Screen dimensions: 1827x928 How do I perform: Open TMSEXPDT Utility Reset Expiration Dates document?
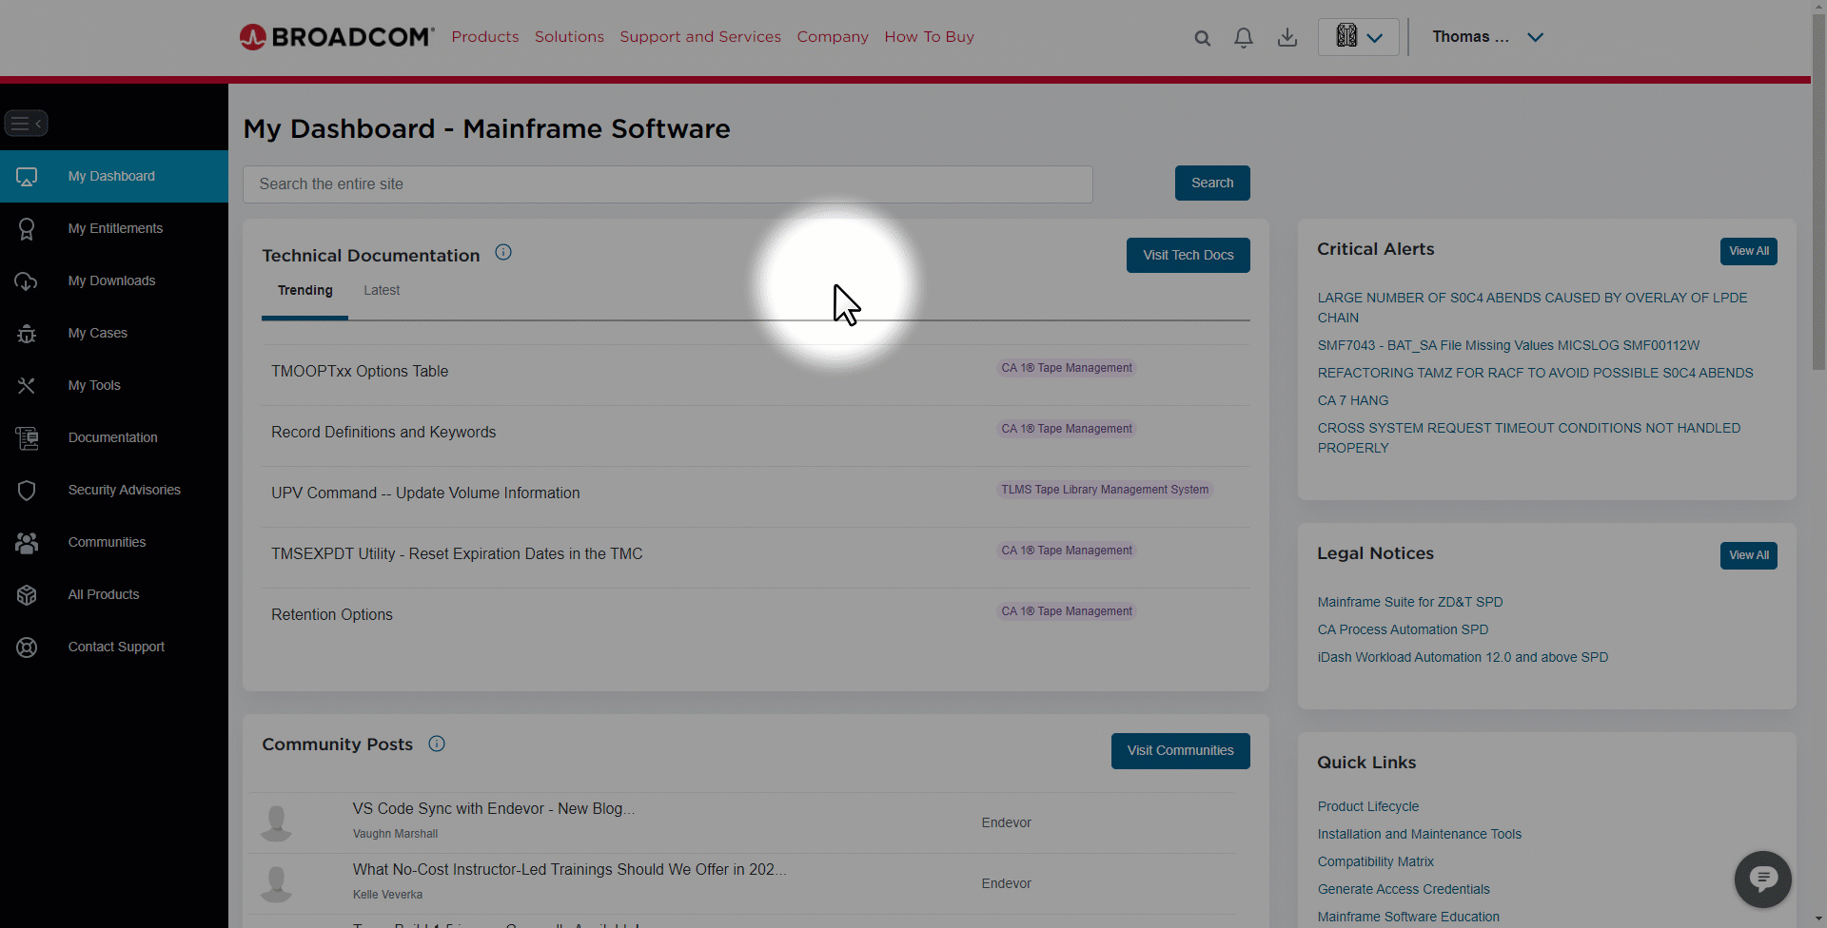tap(457, 554)
